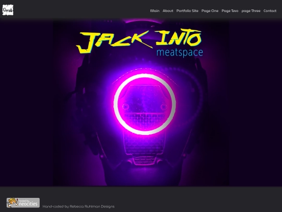Screen dimensions: 282x212
Task: Click the Jack Into meatspace hero image
Action: (141, 103)
